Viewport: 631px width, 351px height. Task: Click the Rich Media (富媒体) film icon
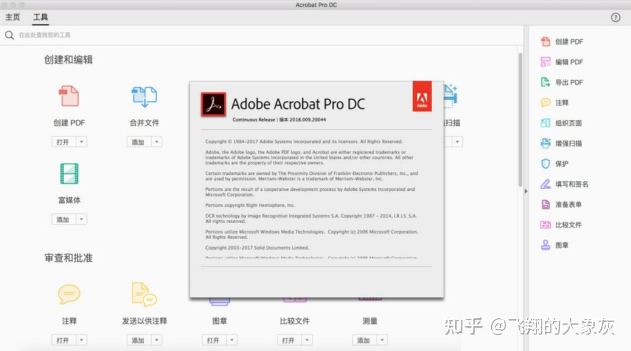(69, 173)
